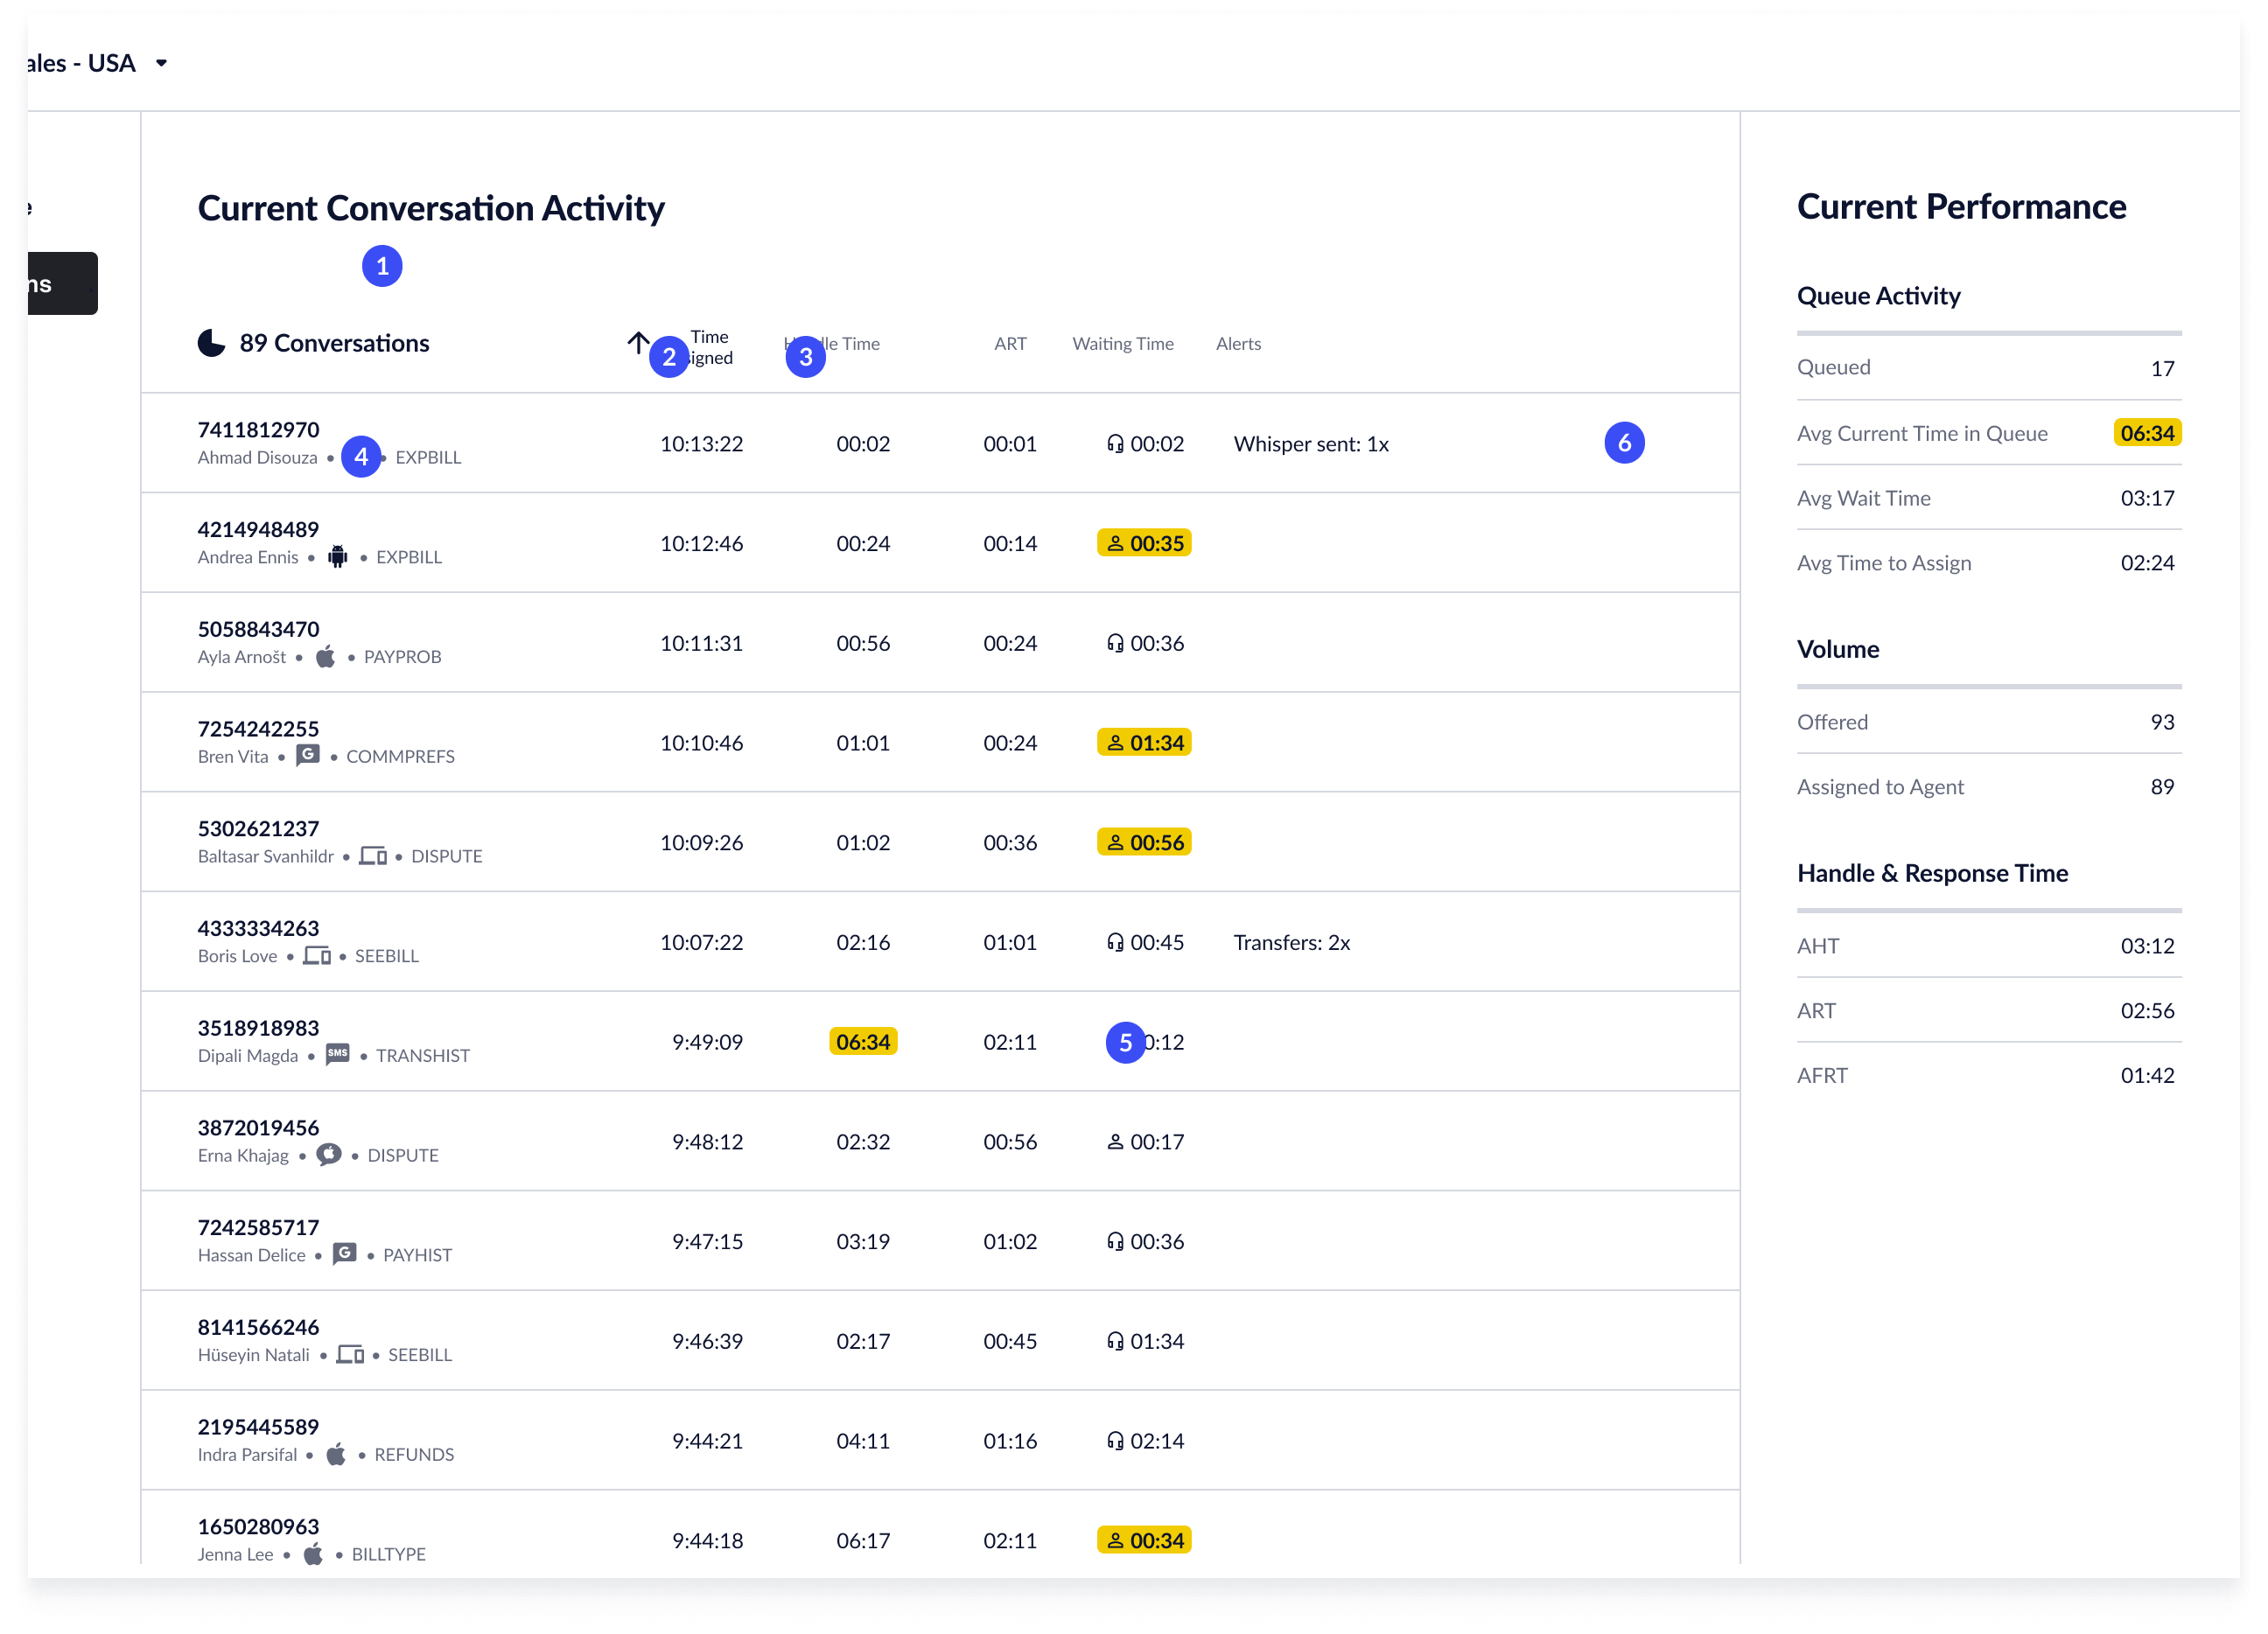Open conversation 7411812970
This screenshot has height=1634, width=2268.
click(x=258, y=430)
